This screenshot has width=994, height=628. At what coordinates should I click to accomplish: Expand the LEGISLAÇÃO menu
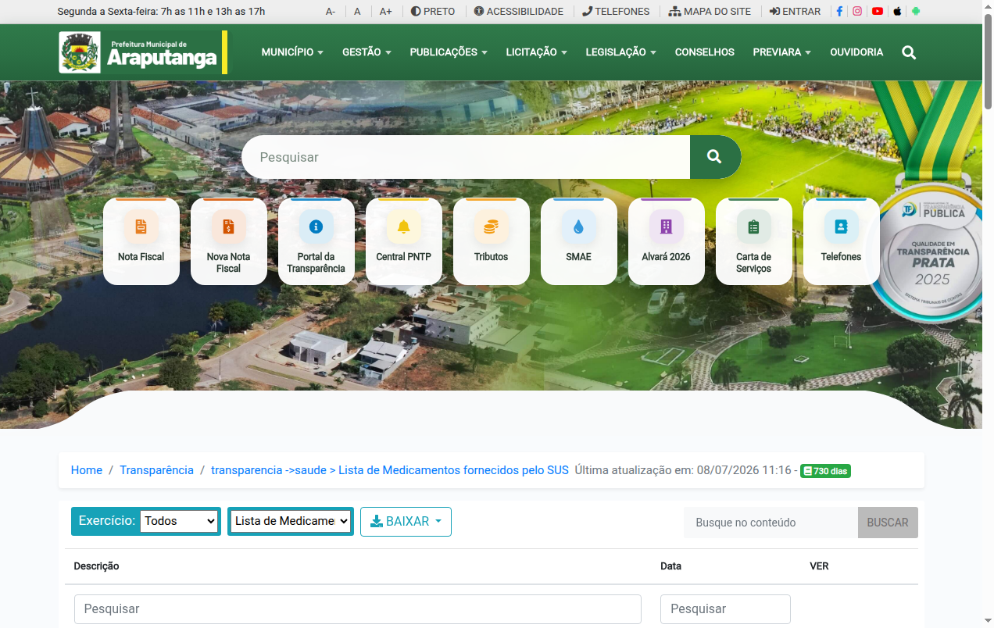point(620,52)
